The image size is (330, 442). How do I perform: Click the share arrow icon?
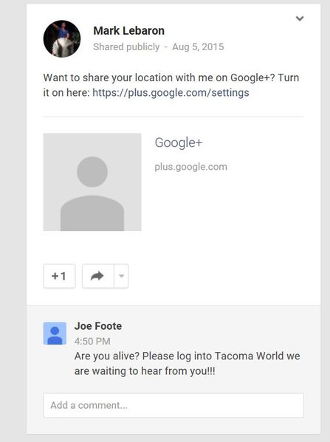coord(97,276)
